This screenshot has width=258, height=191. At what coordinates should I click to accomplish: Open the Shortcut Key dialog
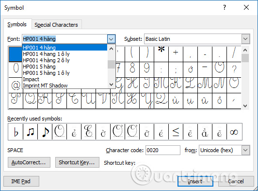77,162
